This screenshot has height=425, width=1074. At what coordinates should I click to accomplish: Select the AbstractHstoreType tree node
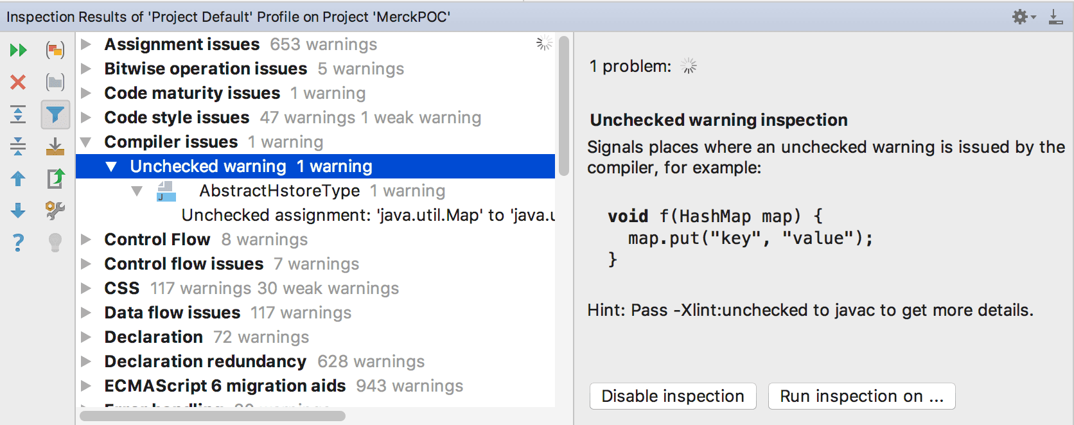coord(279,191)
